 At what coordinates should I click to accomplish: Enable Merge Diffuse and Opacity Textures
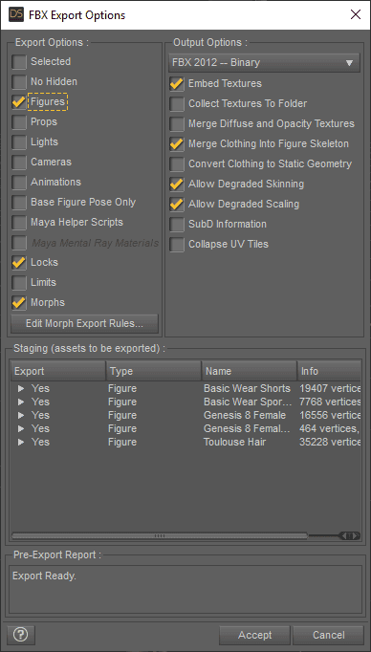pyautogui.click(x=177, y=124)
